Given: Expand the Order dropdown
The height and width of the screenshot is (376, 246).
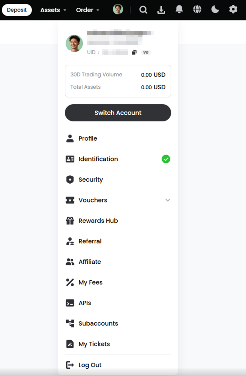Looking at the screenshot, I should [88, 10].
